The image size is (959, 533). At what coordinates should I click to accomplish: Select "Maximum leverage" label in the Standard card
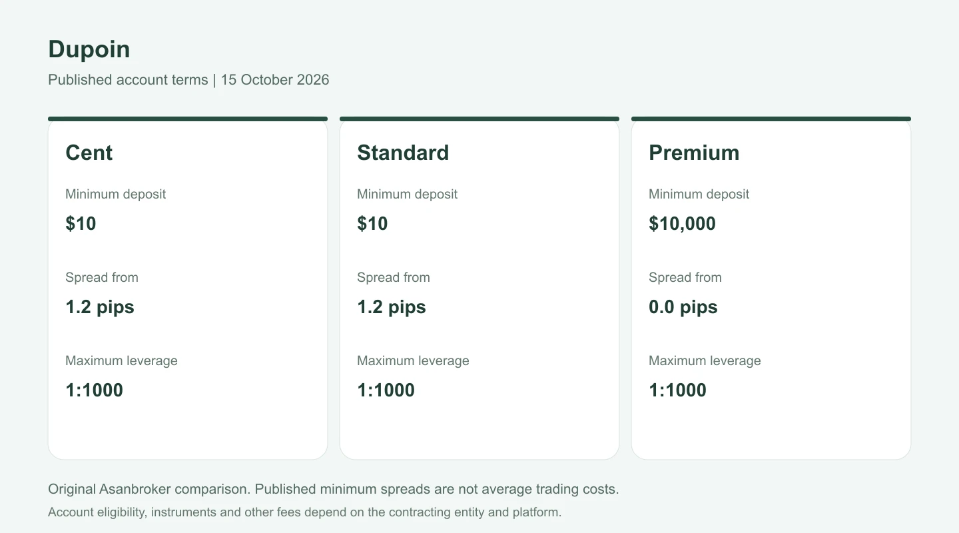pyautogui.click(x=413, y=361)
